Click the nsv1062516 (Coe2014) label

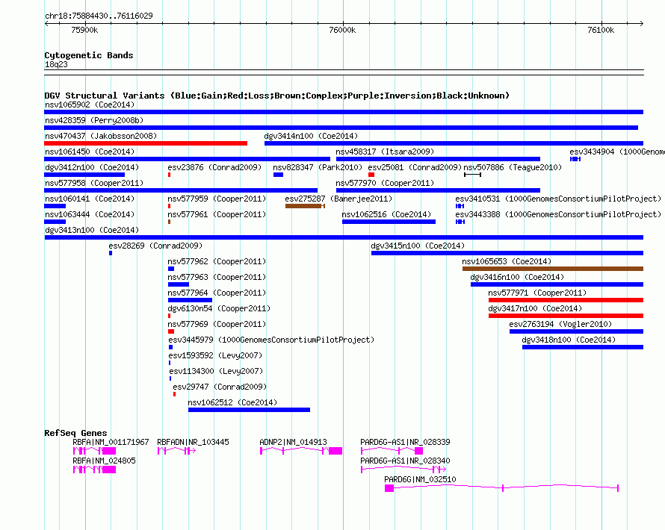(x=386, y=214)
